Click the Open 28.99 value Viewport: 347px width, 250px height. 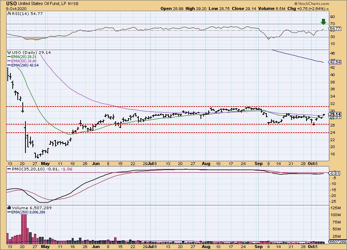pyautogui.click(x=172, y=8)
